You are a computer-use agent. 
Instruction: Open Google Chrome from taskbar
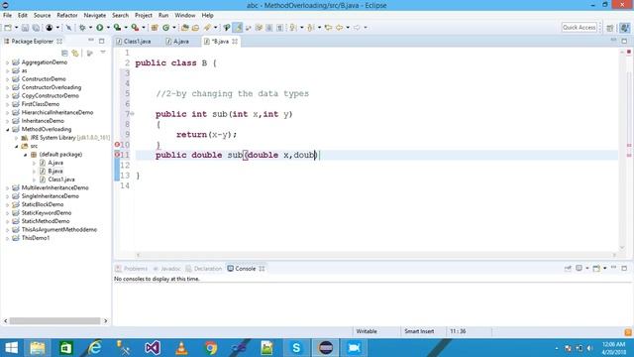(210, 348)
